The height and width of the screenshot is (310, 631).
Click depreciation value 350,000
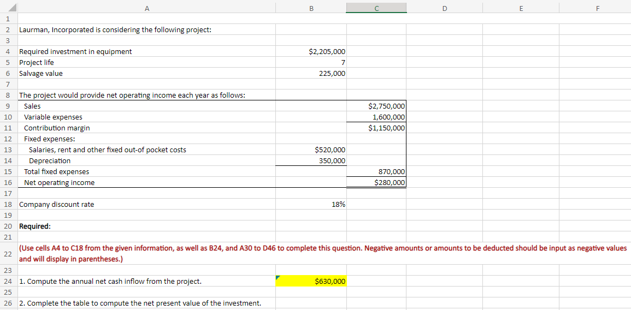click(311, 161)
